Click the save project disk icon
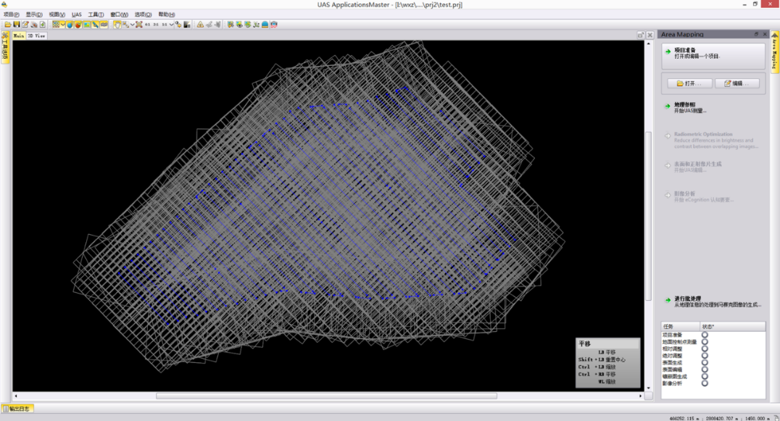This screenshot has width=780, height=421. click(17, 25)
